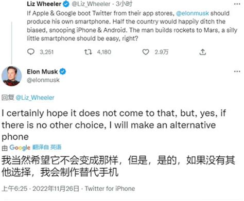Tap the share upload icon
The height and width of the screenshot is (201, 244).
click(202, 52)
